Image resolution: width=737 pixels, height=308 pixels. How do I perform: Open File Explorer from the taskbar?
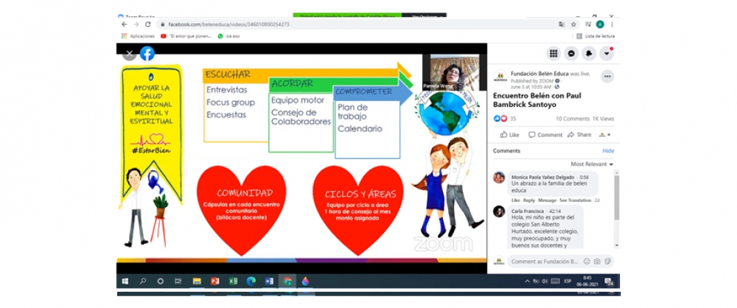(x=197, y=281)
